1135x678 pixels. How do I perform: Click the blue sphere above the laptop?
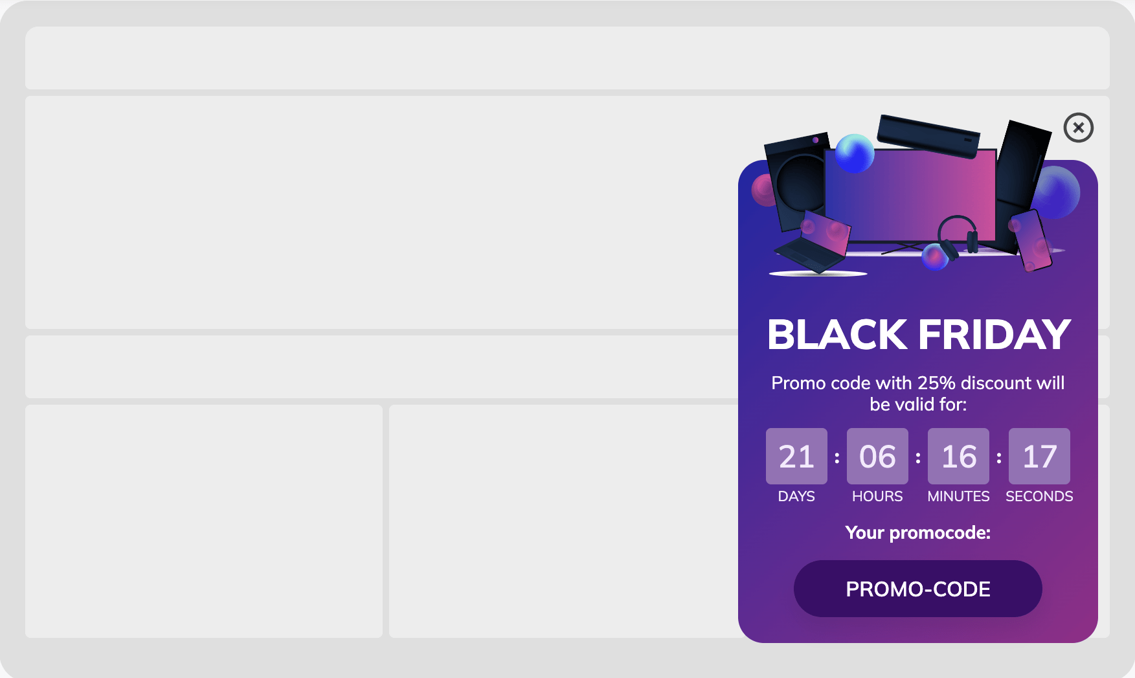(x=855, y=155)
